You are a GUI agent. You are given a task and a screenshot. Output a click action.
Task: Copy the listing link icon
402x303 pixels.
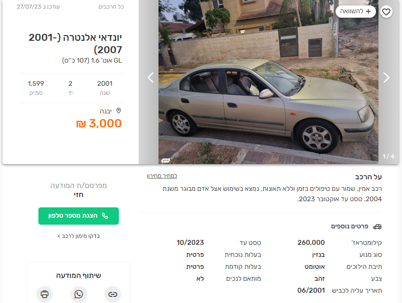click(113, 294)
